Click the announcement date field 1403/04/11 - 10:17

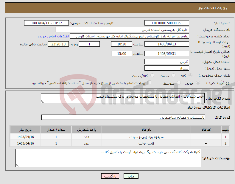point(46,23)
